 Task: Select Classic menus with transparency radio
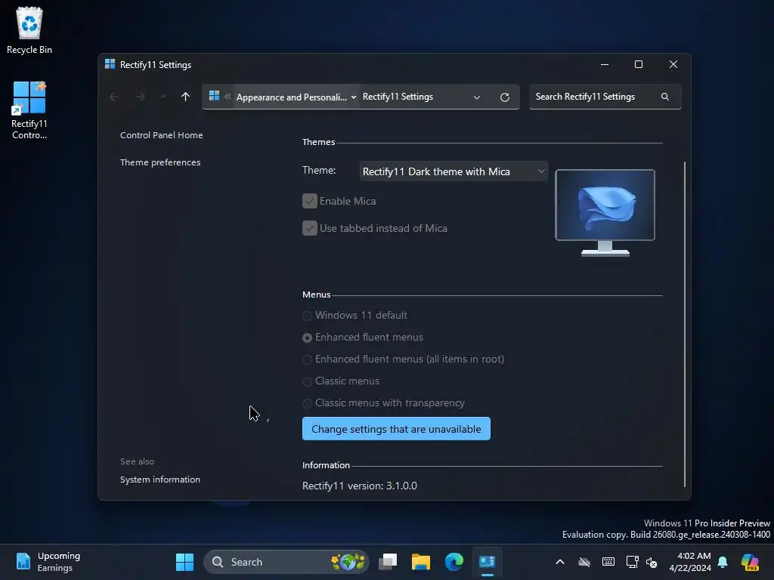pos(307,403)
